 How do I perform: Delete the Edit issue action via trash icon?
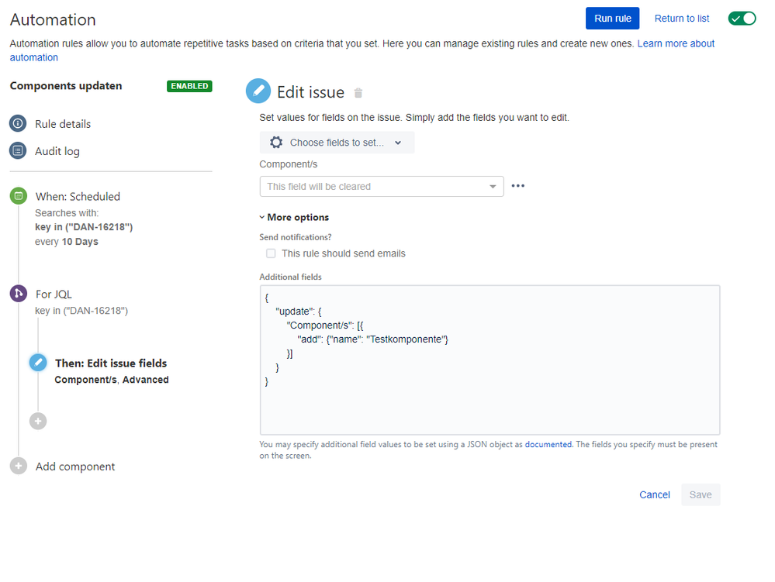click(358, 93)
